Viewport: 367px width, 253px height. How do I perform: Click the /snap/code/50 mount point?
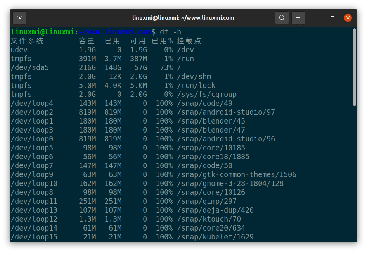(204, 165)
